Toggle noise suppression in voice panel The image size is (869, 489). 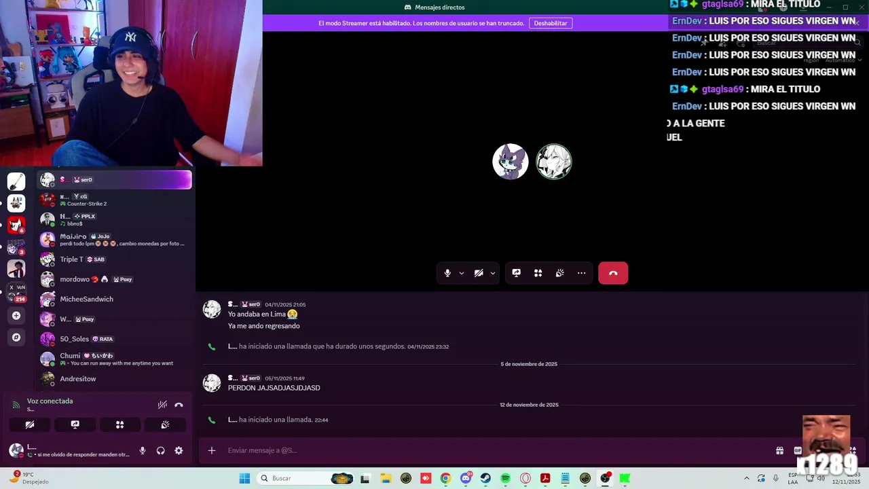point(162,405)
